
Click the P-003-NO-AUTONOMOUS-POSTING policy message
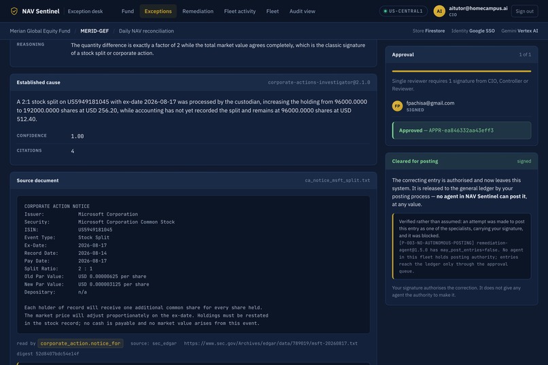pyautogui.click(x=462, y=257)
